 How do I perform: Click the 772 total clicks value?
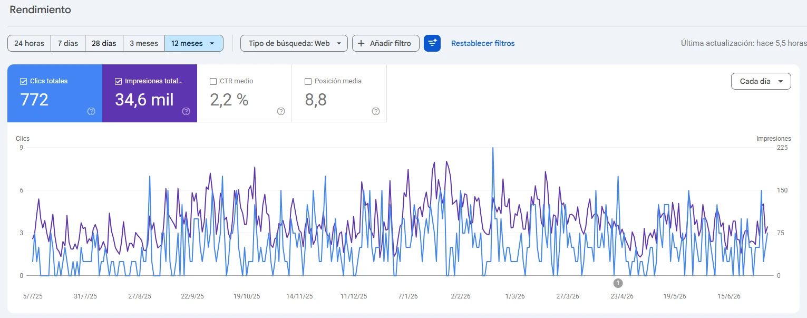[34, 100]
